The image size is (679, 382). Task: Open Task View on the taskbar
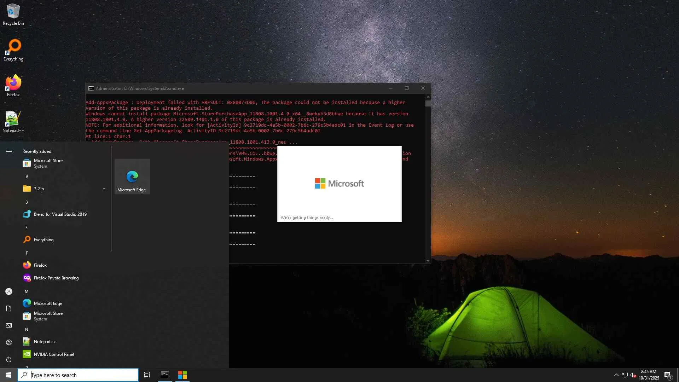tap(147, 375)
